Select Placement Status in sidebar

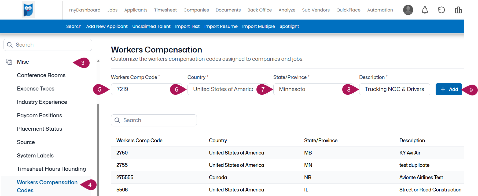[39, 129]
